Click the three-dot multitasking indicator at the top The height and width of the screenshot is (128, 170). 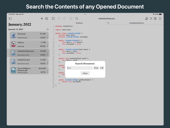coord(85,14)
